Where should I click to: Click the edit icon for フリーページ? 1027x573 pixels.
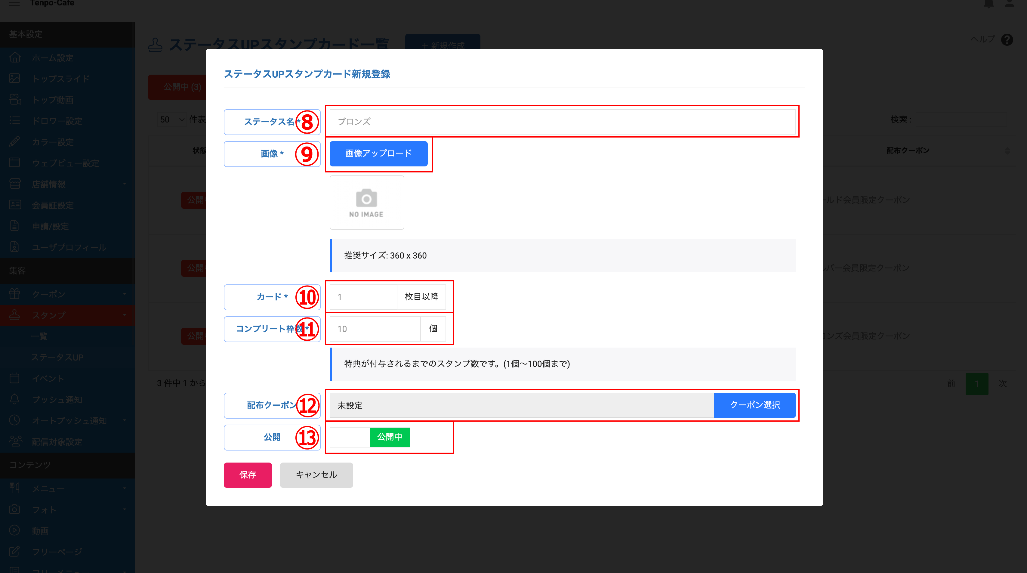[x=15, y=551]
